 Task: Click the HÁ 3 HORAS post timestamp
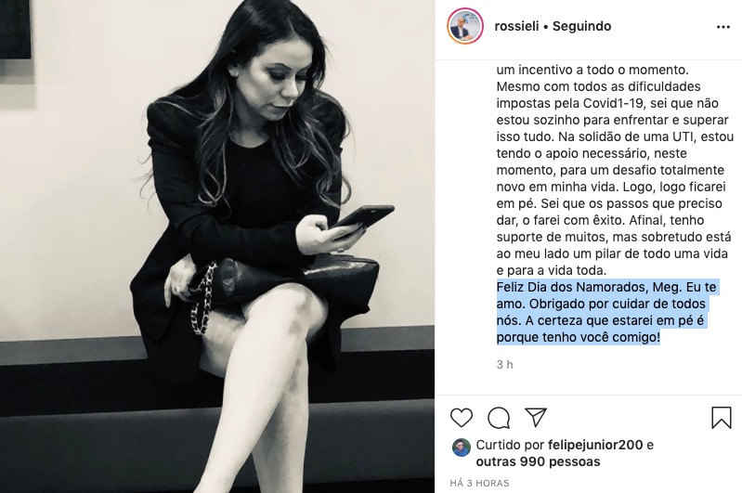[x=479, y=483]
